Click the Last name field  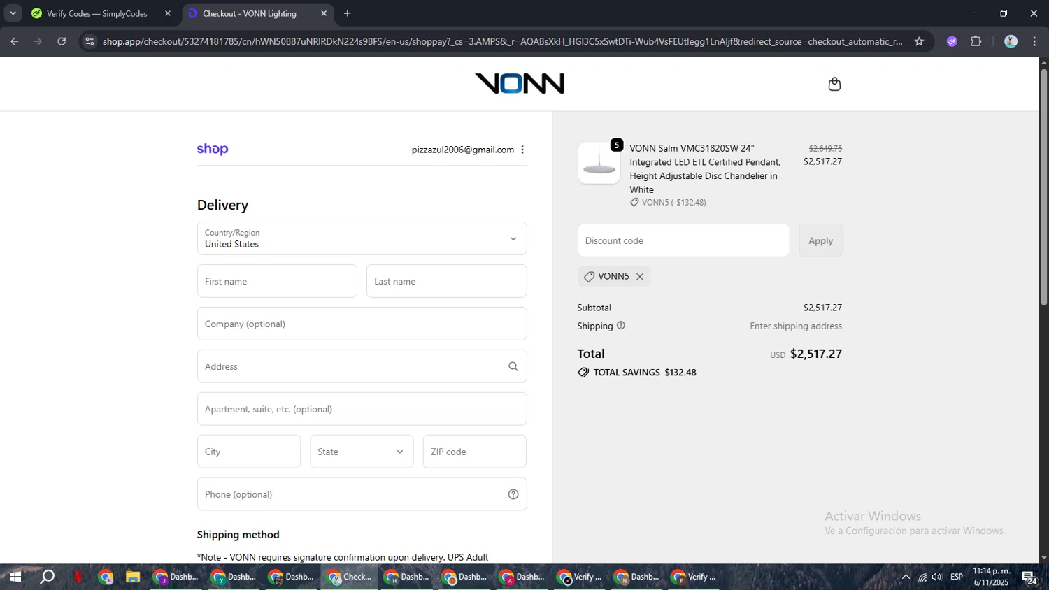[446, 281]
